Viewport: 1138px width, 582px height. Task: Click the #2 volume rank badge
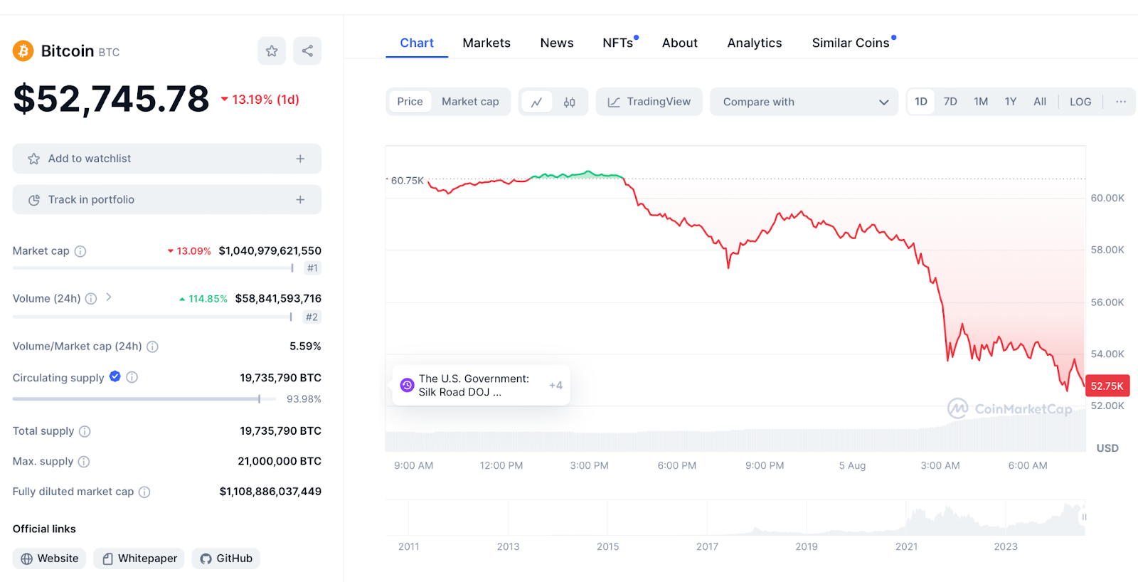point(312,317)
